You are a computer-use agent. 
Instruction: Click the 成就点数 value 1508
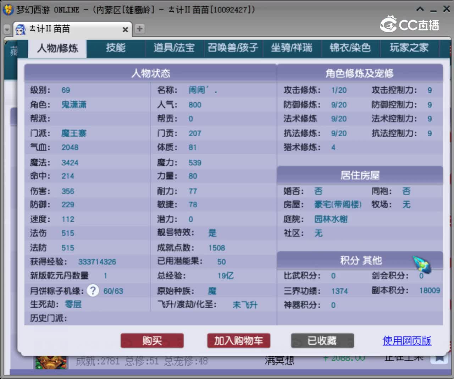217,248
